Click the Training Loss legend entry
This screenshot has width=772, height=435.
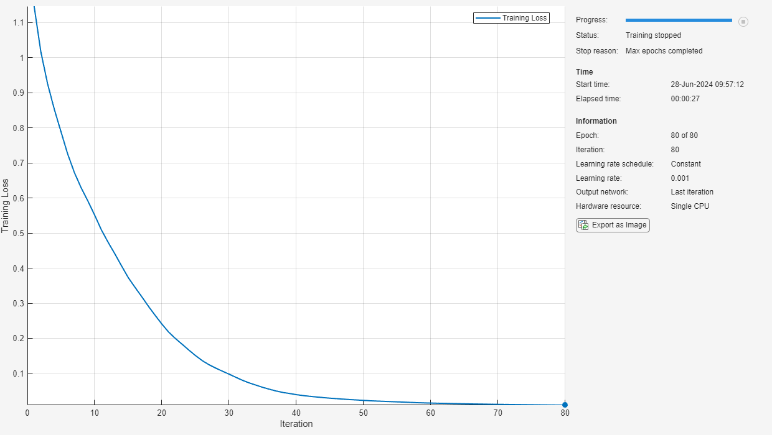pyautogui.click(x=511, y=18)
